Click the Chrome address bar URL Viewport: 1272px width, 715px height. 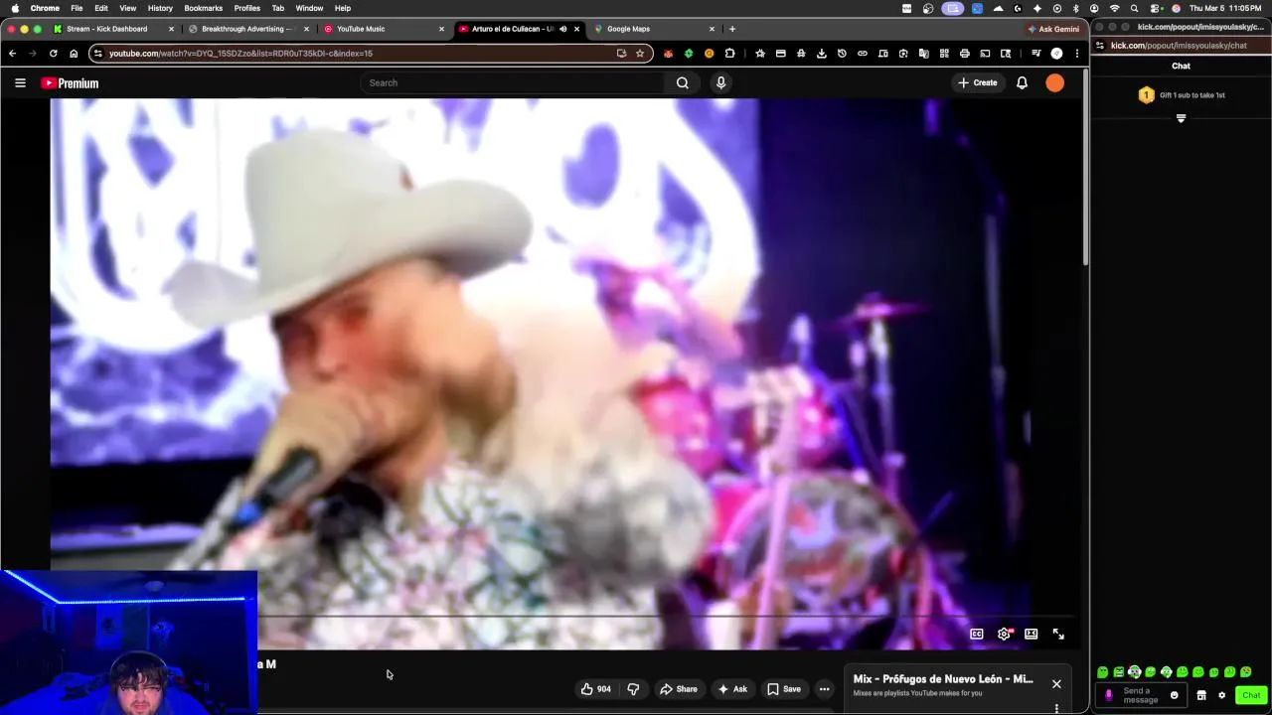click(240, 54)
